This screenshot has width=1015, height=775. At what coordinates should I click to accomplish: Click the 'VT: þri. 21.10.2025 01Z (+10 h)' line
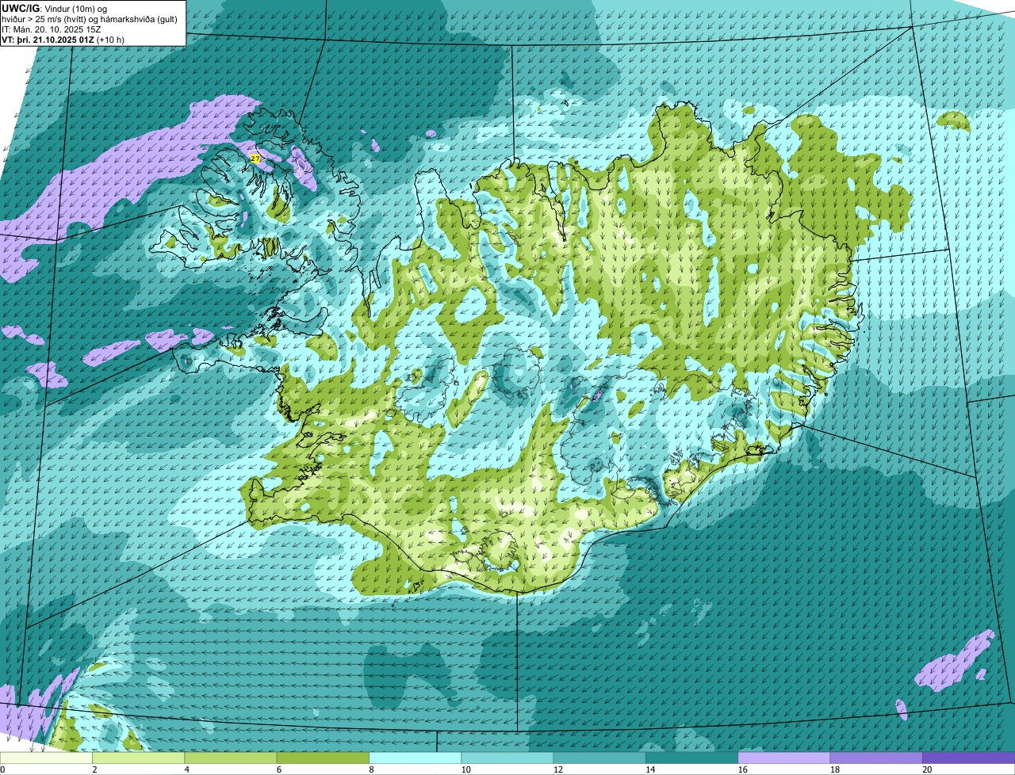click(x=63, y=40)
